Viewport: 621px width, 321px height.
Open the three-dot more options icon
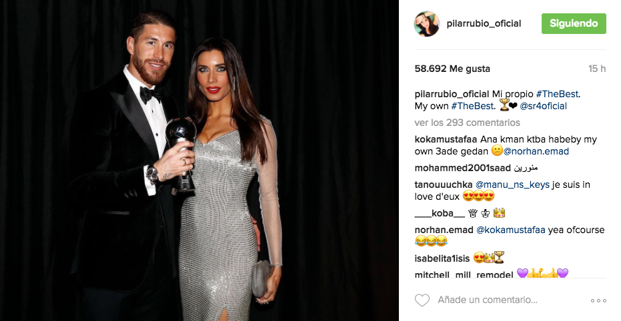click(598, 301)
